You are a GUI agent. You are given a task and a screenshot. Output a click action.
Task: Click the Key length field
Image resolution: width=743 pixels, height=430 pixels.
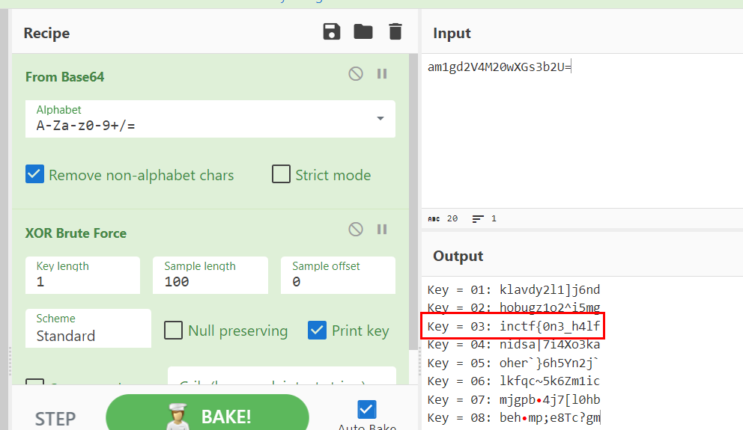click(x=82, y=275)
